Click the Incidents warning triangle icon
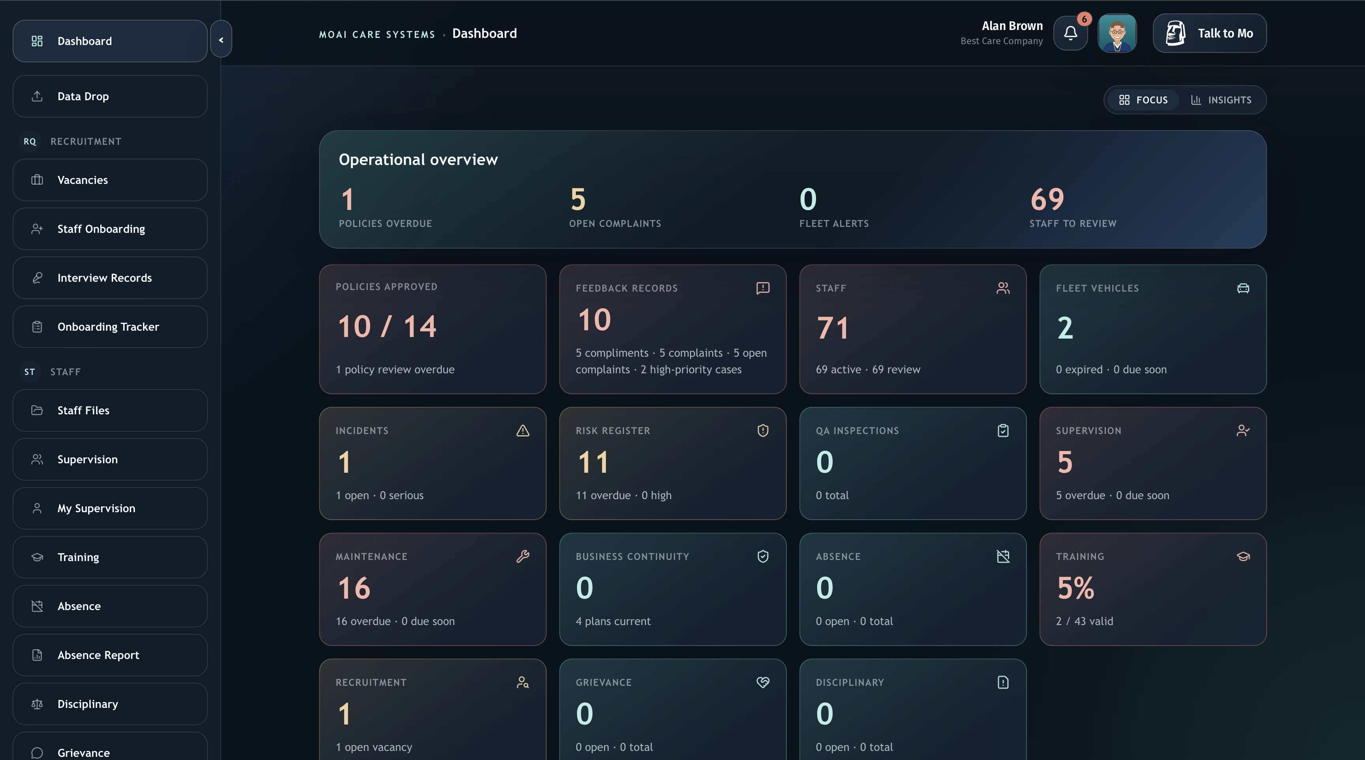This screenshot has width=1365, height=760. pos(523,431)
